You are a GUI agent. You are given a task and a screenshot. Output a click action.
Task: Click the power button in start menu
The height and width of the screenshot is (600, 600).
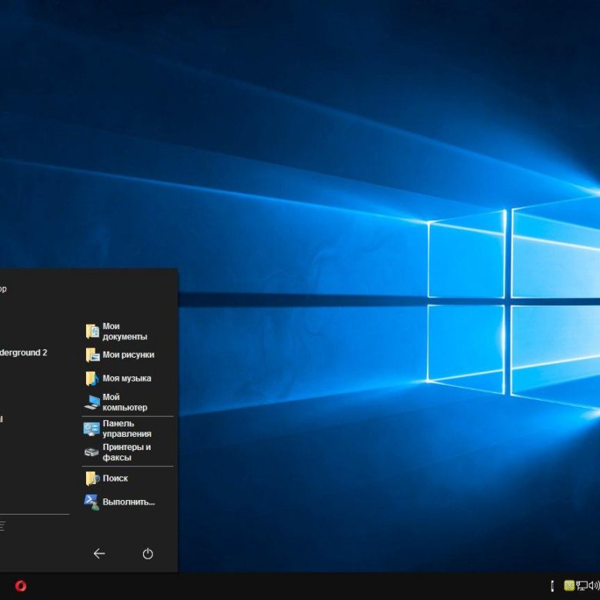(x=148, y=554)
